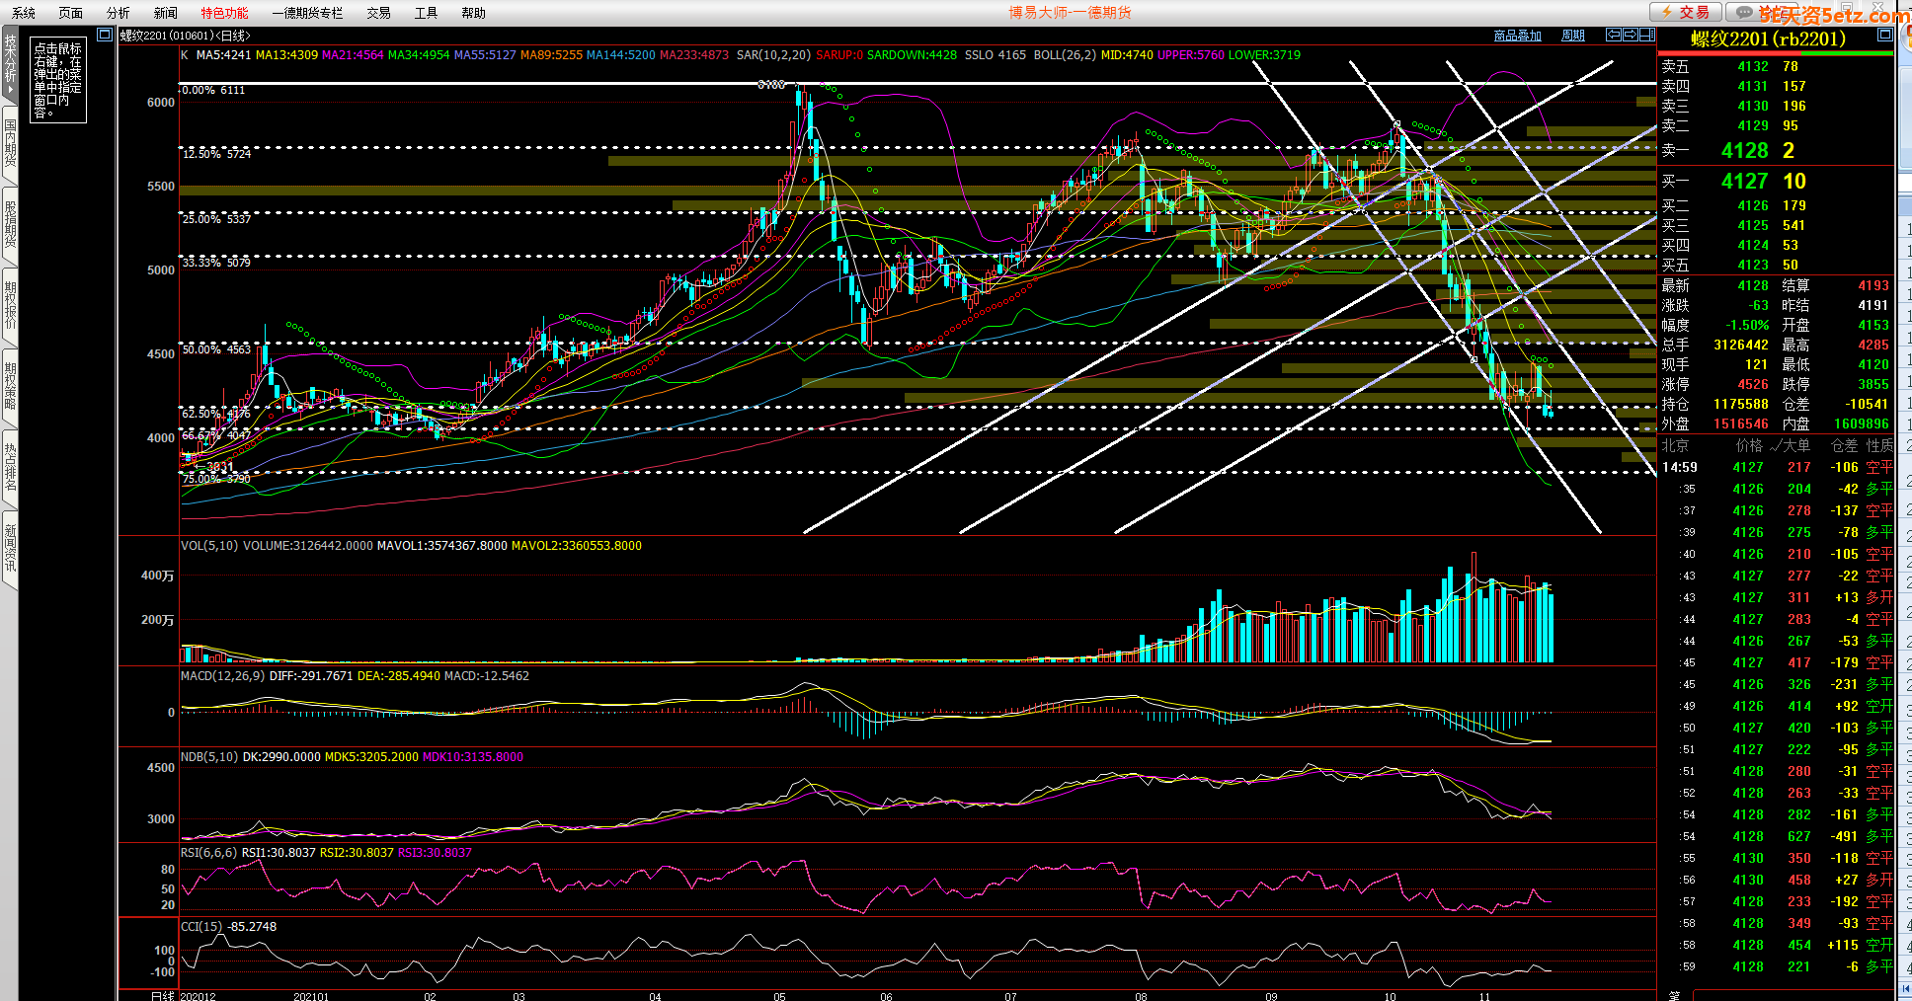This screenshot has height=1001, width=1912.
Task: Maximize the left hint window pane
Action: pos(105,35)
